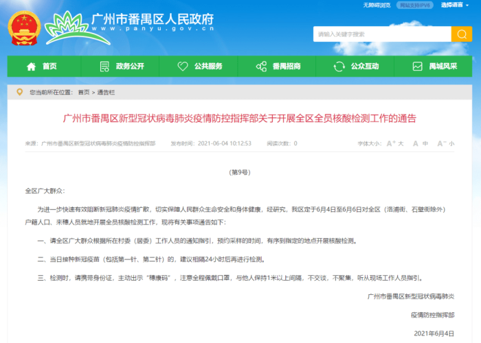The image size is (481, 343).
Task: Click the national emblem logo
Action: [24, 29]
